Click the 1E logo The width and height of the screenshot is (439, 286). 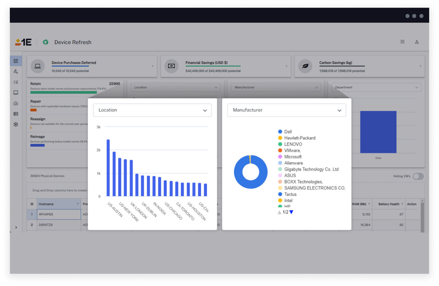(x=23, y=42)
